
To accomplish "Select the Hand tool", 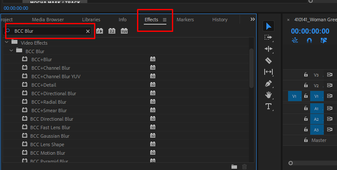I will [268, 95].
